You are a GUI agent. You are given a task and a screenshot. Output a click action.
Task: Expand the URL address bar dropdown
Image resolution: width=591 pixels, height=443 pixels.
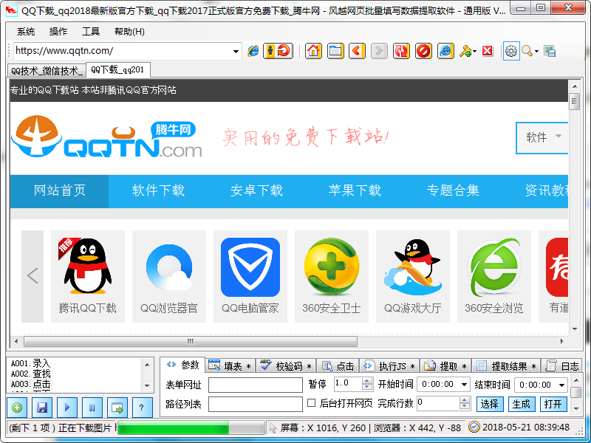coord(236,51)
